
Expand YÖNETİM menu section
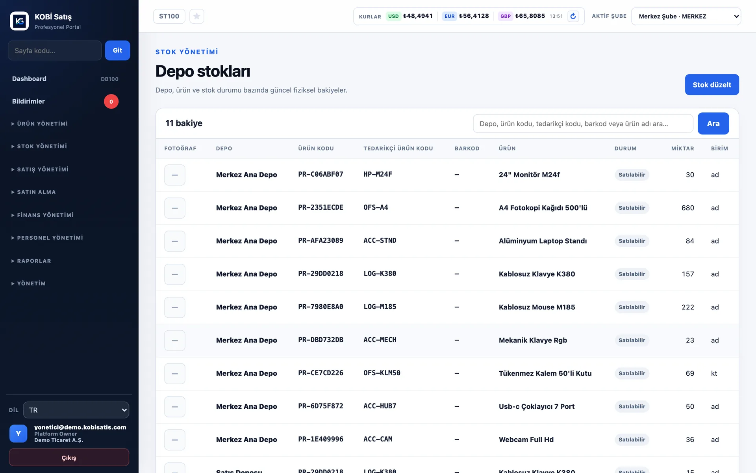coord(29,283)
